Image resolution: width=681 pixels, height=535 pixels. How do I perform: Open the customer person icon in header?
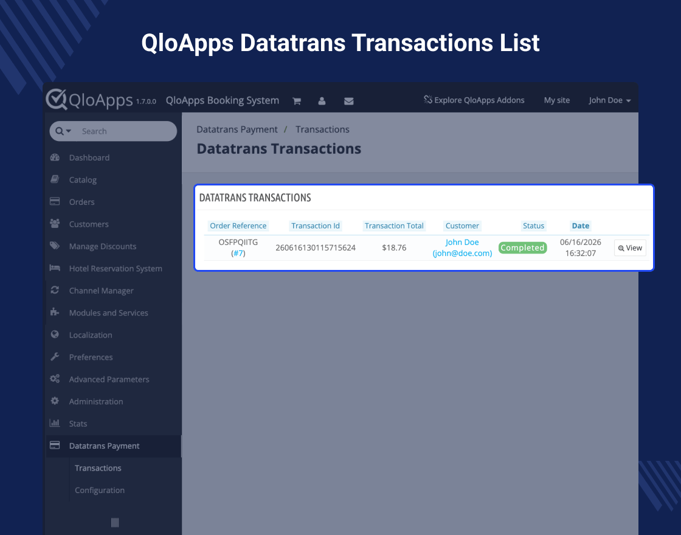322,101
